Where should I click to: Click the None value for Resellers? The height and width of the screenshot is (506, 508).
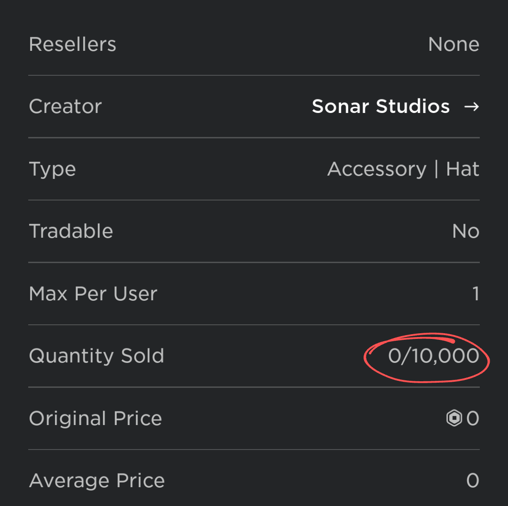coord(453,45)
